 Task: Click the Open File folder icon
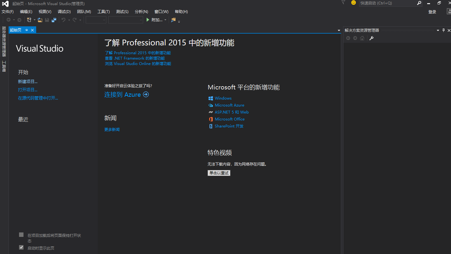pyautogui.click(x=40, y=20)
